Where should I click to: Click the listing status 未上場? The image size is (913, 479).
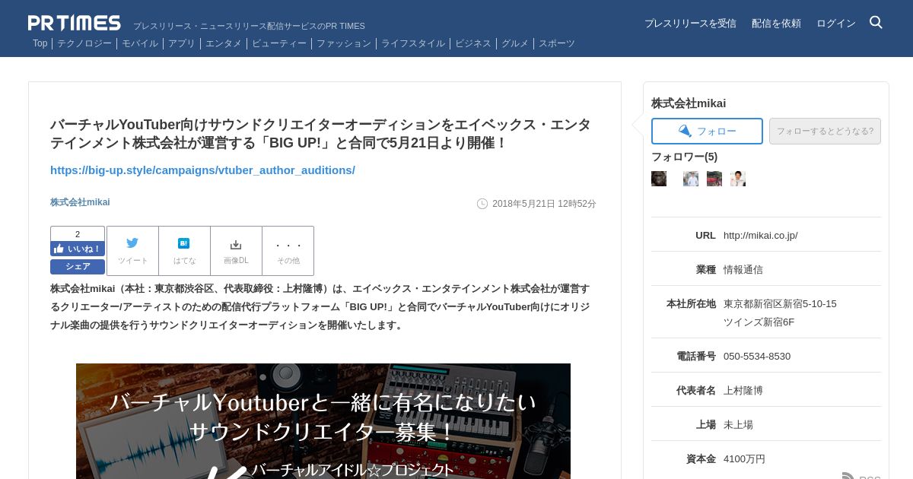[738, 424]
